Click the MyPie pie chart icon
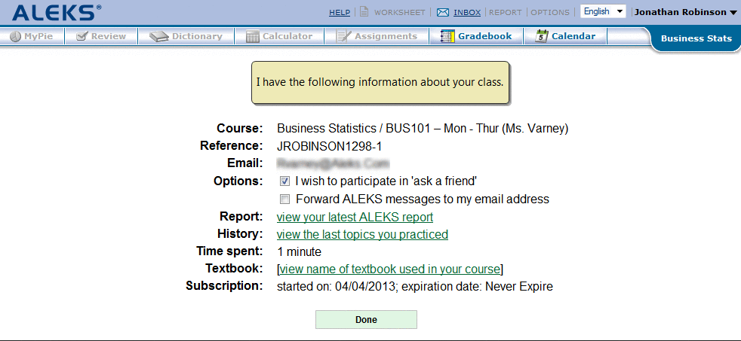The width and height of the screenshot is (741, 341). click(x=16, y=36)
